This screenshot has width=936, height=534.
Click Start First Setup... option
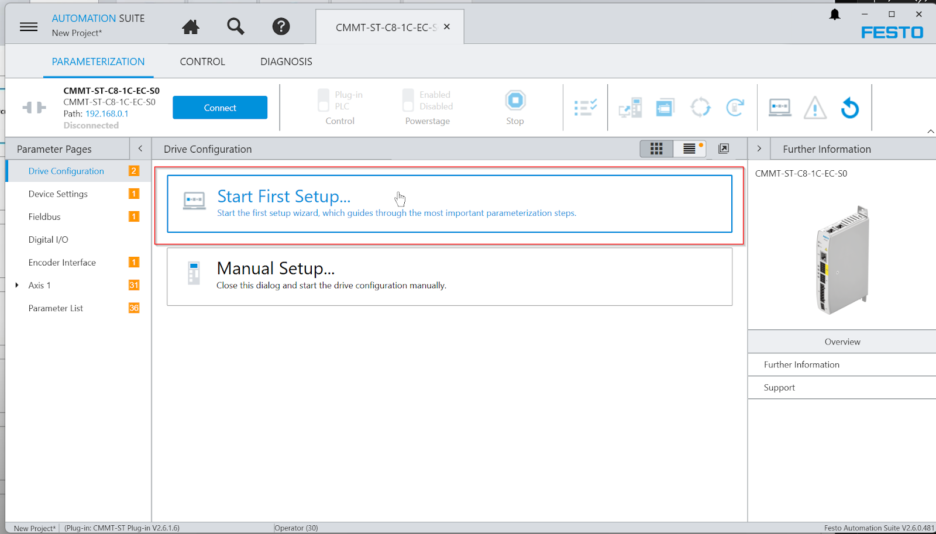449,204
